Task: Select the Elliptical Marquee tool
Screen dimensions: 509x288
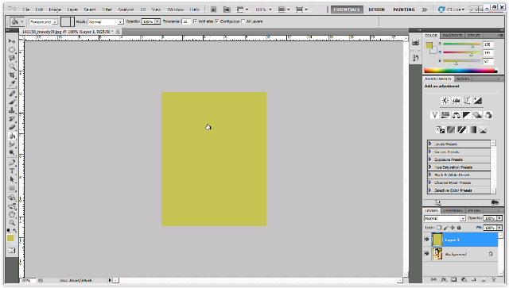Action: (12, 50)
